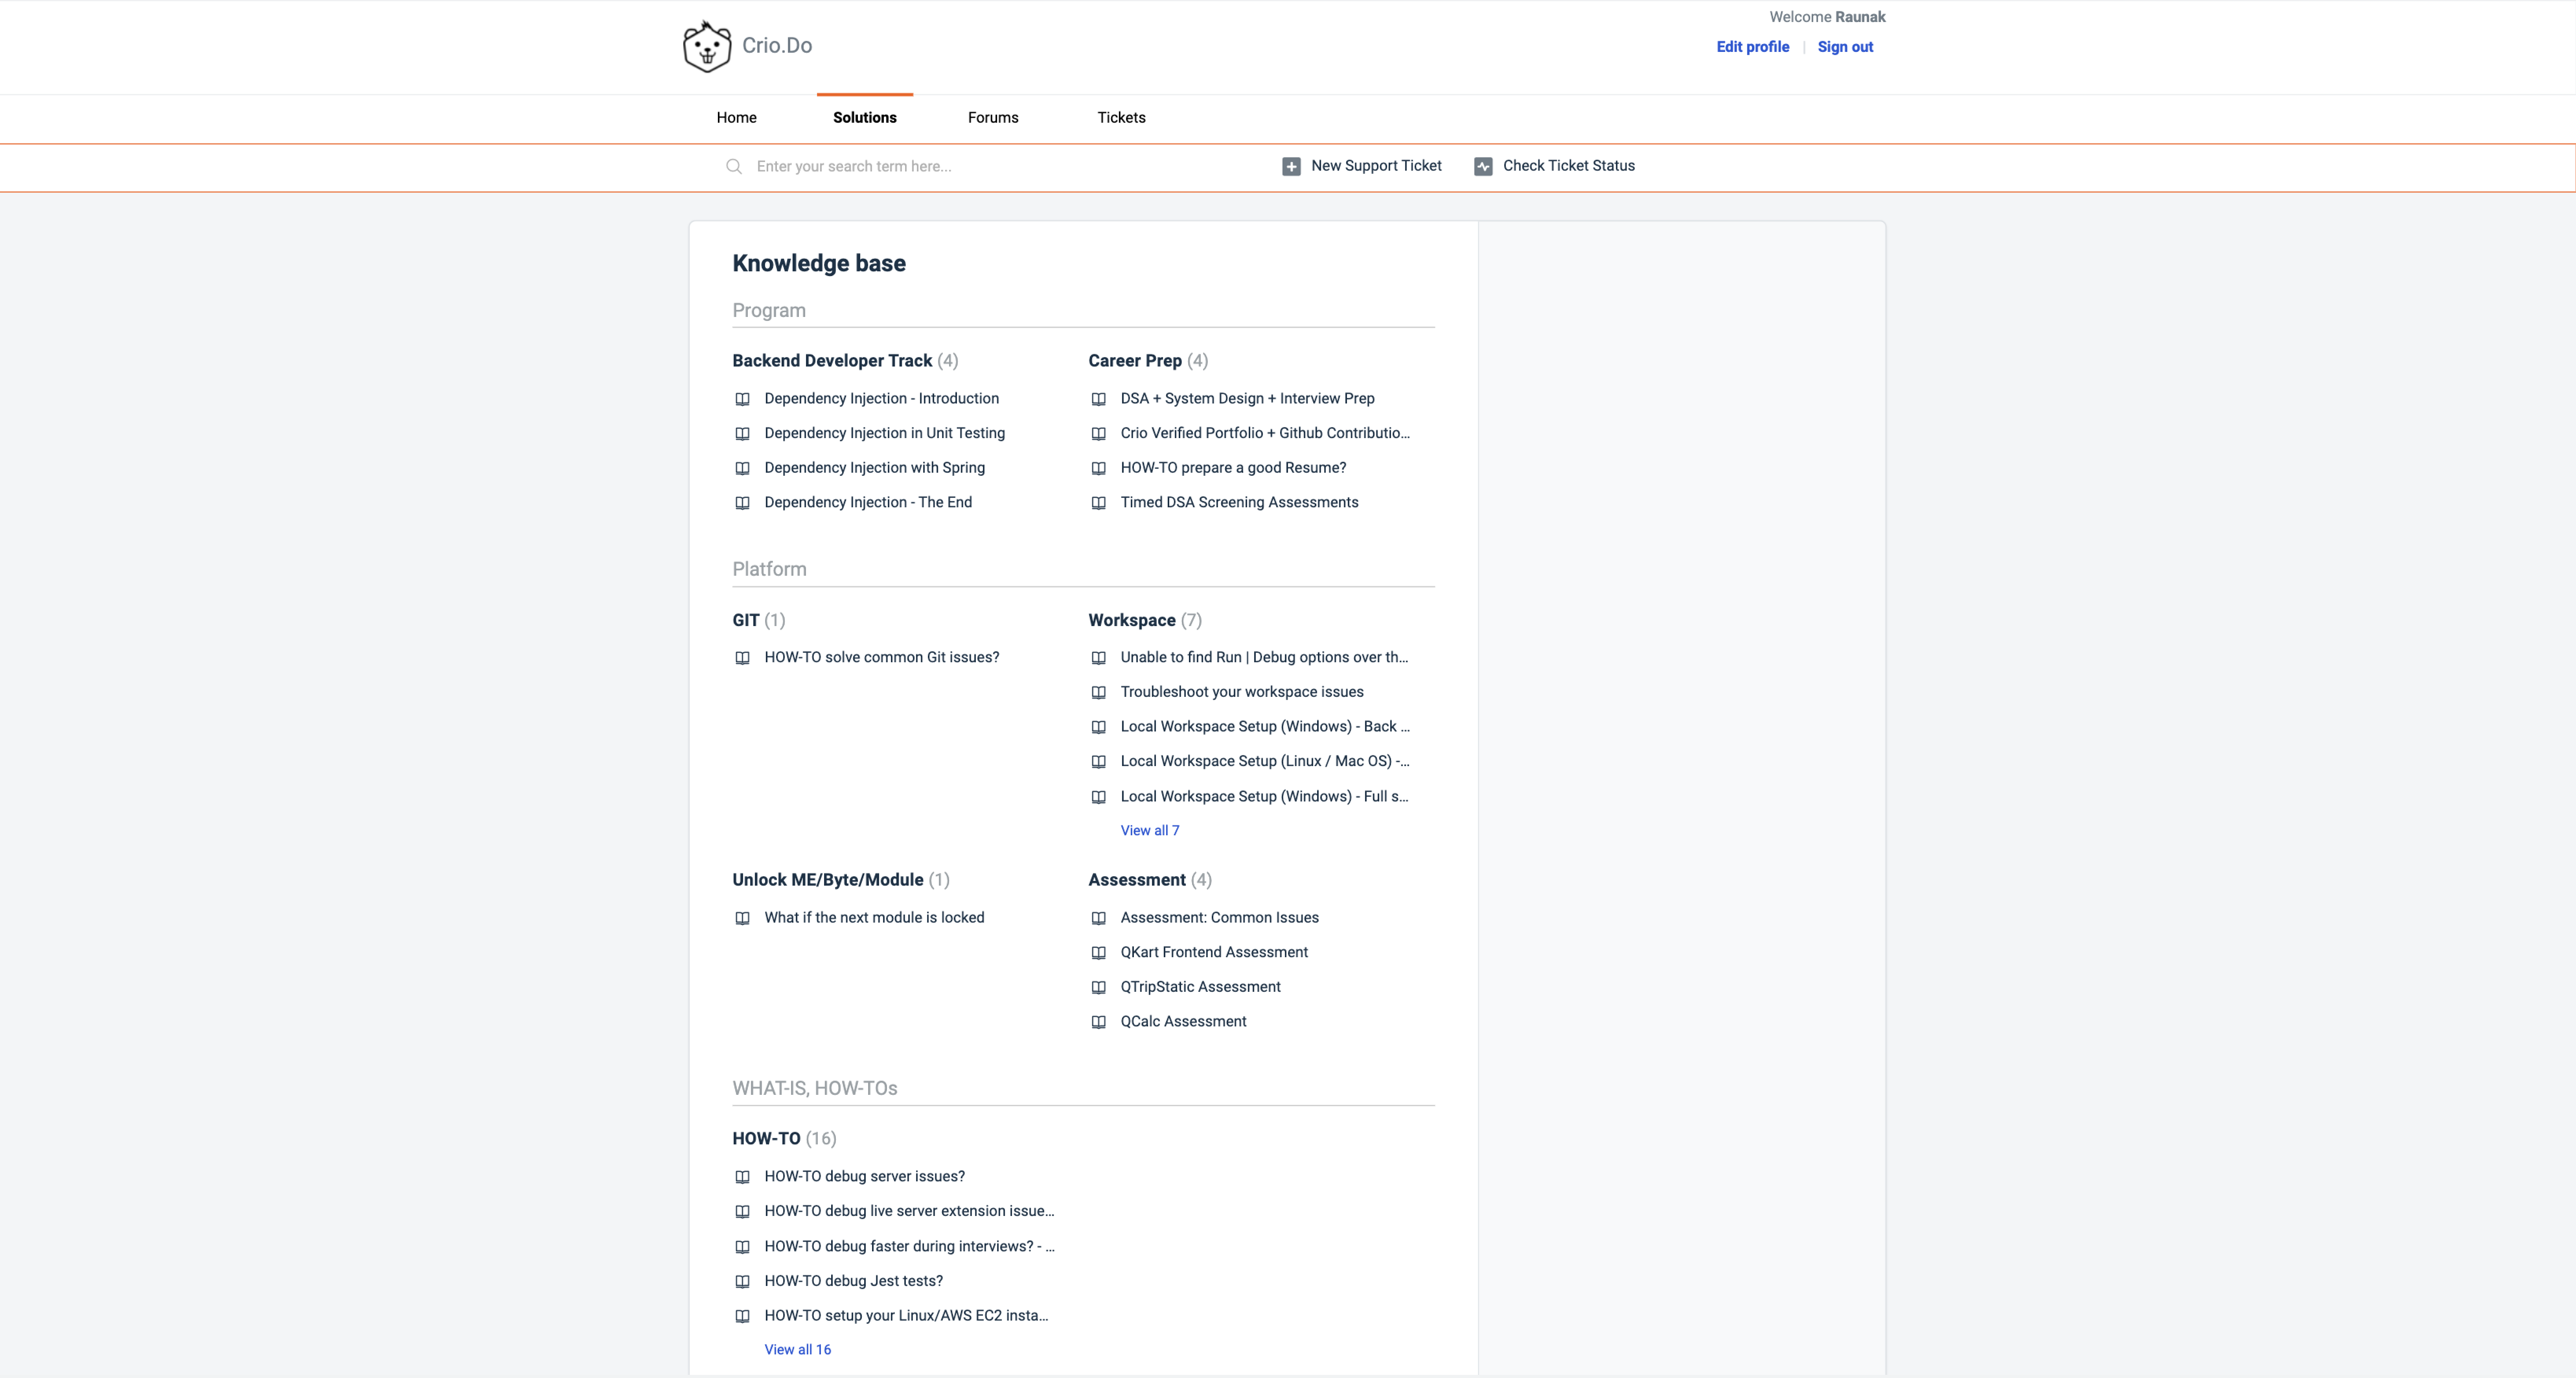Open the HOW-TO folder heading
Screen dimensions: 2576x1378
(x=766, y=1139)
